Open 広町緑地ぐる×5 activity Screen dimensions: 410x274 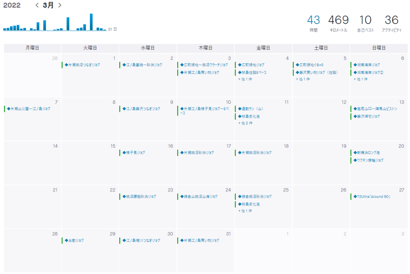310,65
